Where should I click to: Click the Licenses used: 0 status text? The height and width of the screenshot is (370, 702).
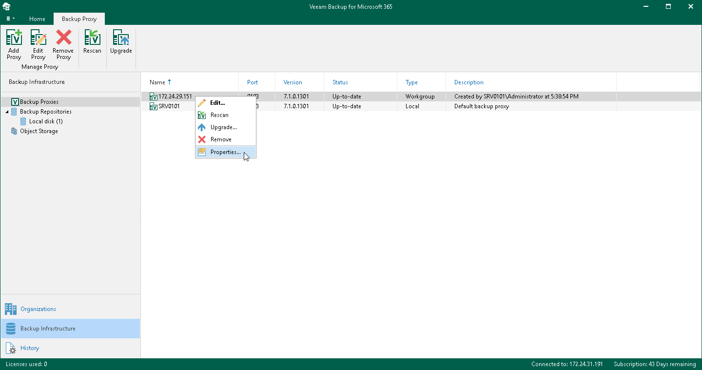(26, 364)
